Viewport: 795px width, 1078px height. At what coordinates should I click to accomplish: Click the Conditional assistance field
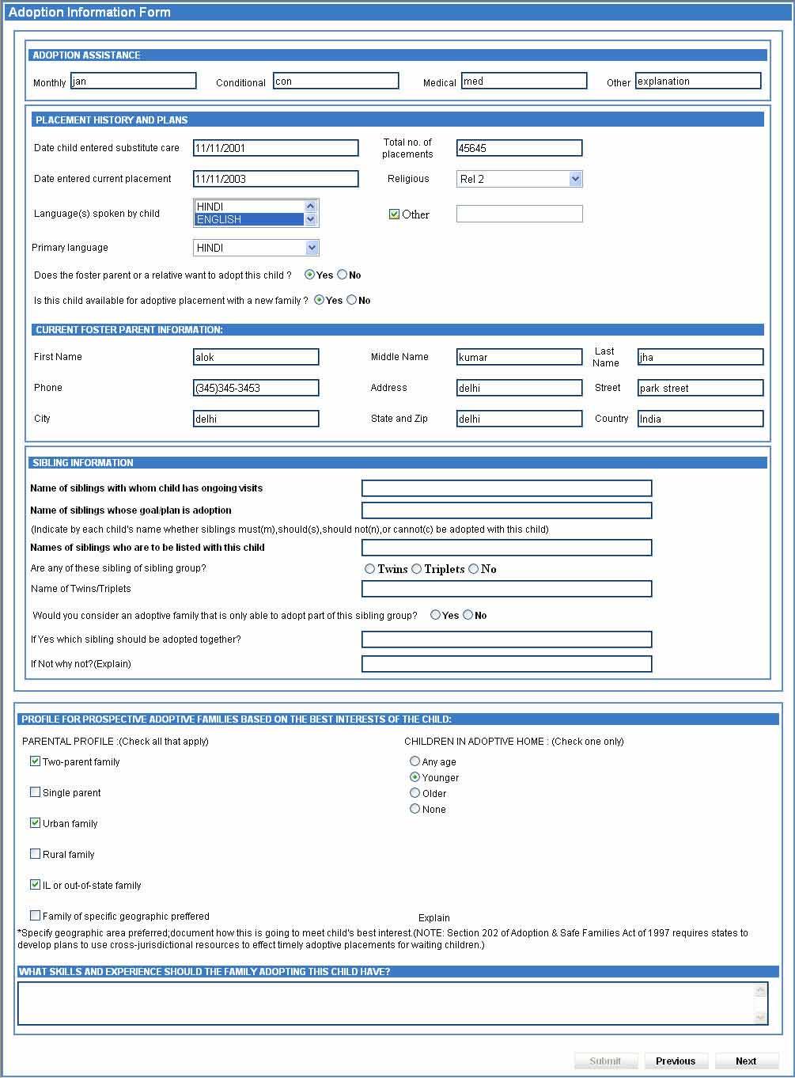(335, 81)
